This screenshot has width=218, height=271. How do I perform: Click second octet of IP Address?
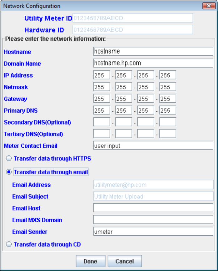(124, 75)
